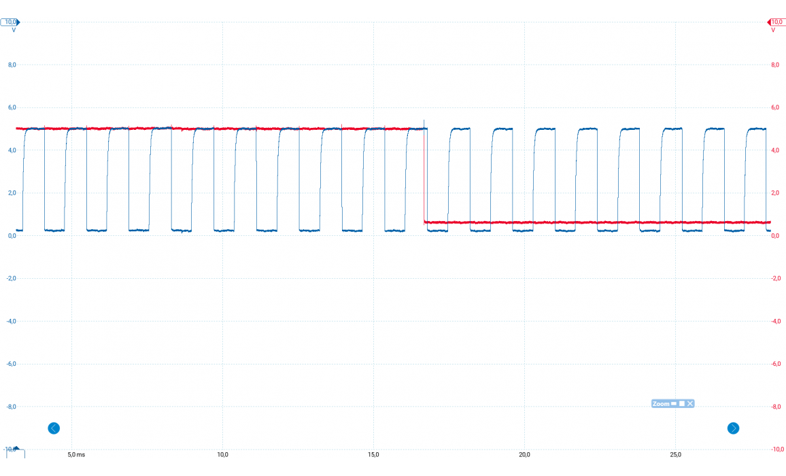Click the 15,0 time axis label
The width and height of the screenshot is (786, 476).
[x=373, y=454]
